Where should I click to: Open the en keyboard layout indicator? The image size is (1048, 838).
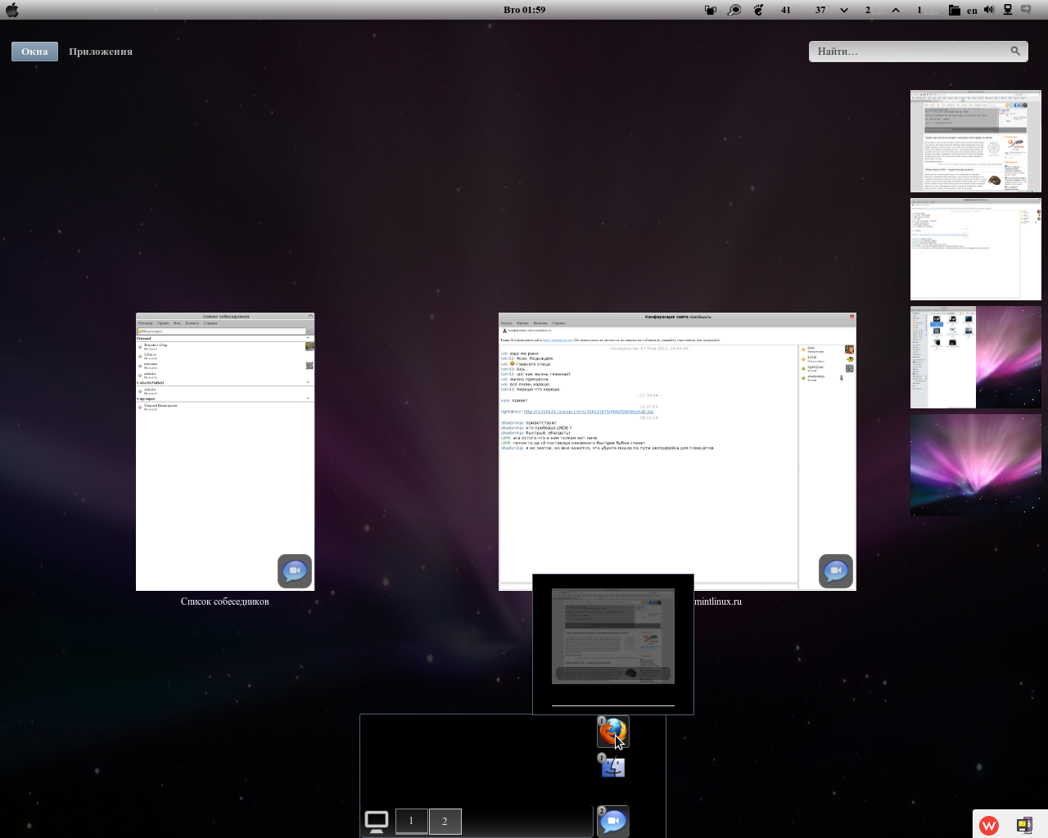click(972, 11)
